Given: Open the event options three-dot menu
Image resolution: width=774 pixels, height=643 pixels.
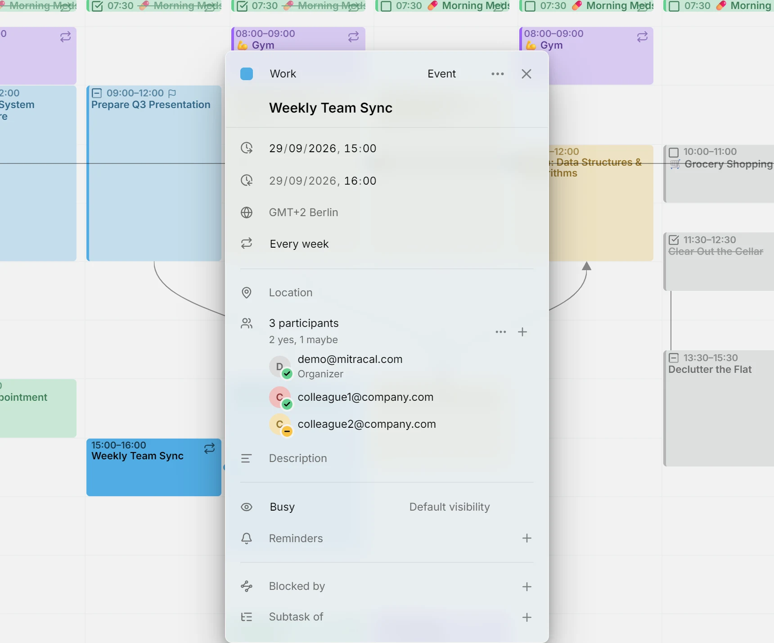Looking at the screenshot, I should click(498, 74).
